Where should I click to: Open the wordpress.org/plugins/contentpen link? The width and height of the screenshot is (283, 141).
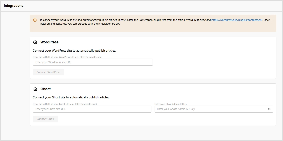click(x=237, y=20)
